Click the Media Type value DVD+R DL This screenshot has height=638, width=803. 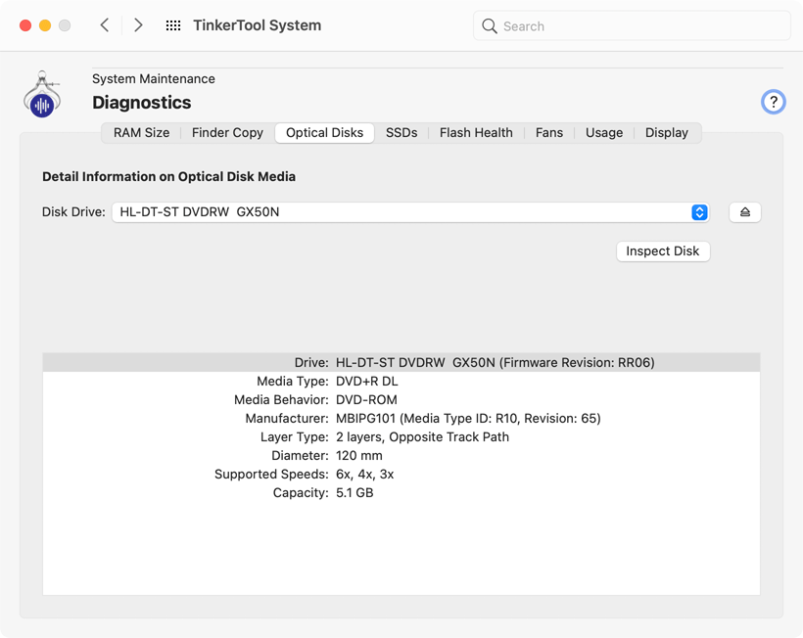coord(366,382)
